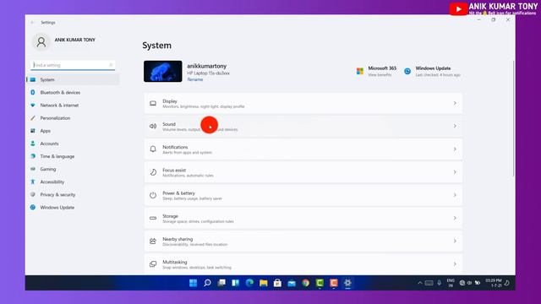Open Microsoft Store from taskbar
The height and width of the screenshot is (304, 541).
click(277, 283)
